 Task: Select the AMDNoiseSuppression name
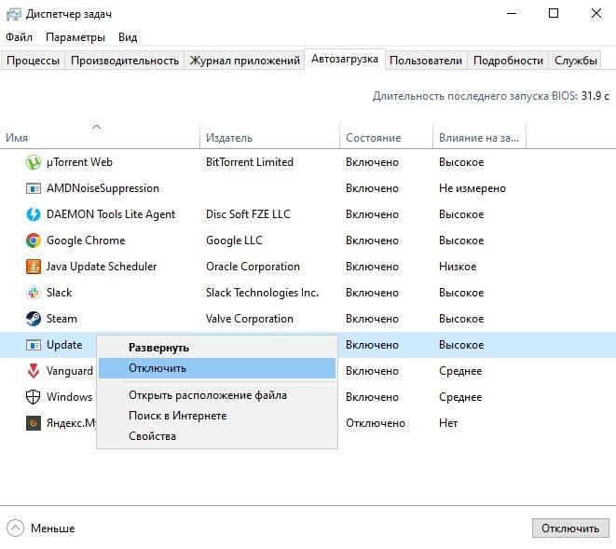point(103,188)
